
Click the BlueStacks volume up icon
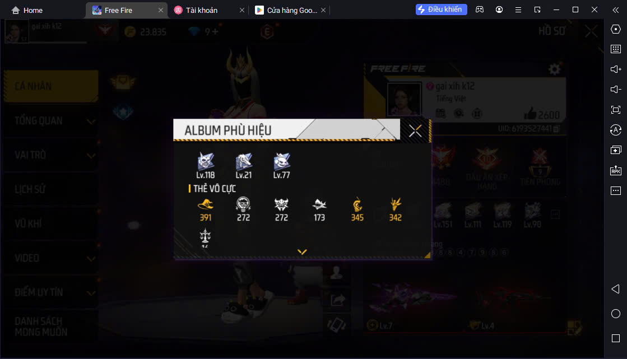tap(616, 69)
